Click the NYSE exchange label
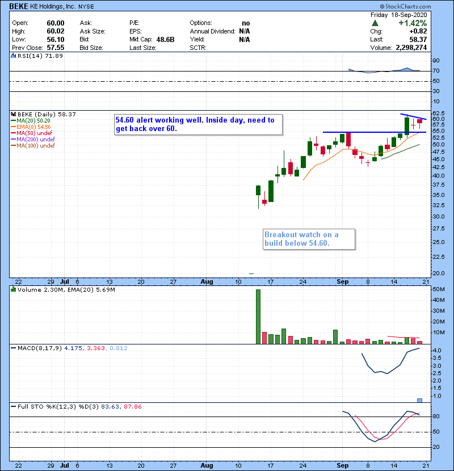 pyautogui.click(x=86, y=7)
